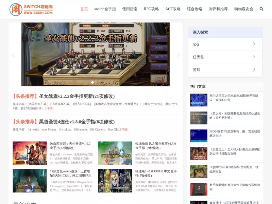
Task: Select the rpg row in 深入探索
Action: 225,44
